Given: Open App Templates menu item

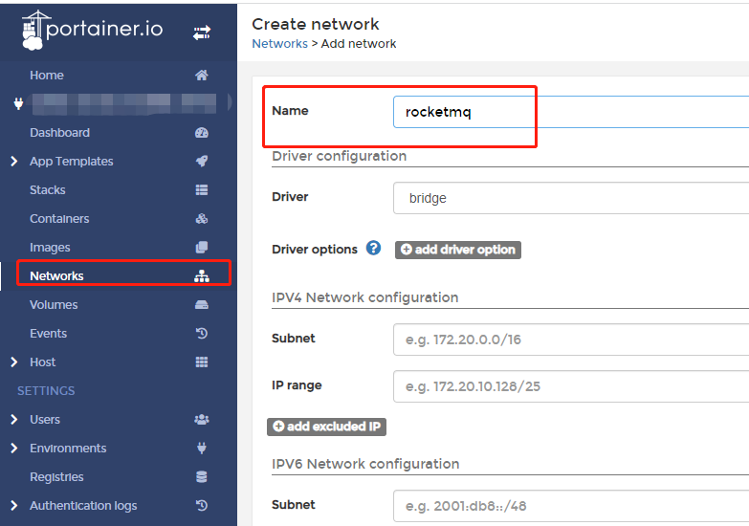Looking at the screenshot, I should pos(71,162).
